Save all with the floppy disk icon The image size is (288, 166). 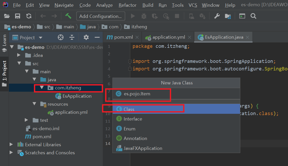[x=18, y=16]
